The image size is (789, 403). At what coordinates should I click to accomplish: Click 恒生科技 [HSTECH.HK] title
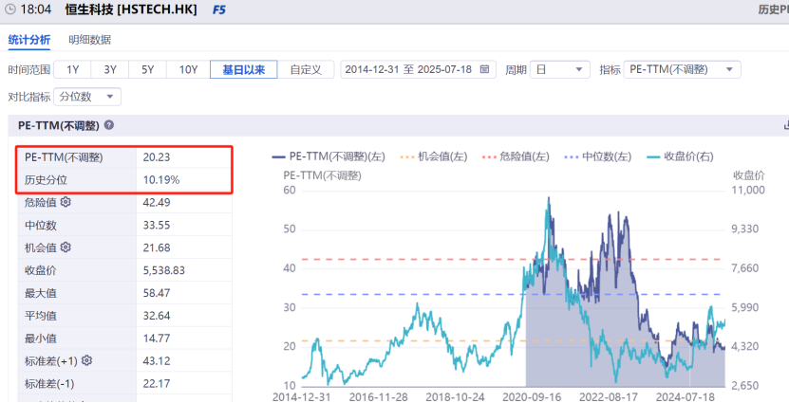coord(131,9)
